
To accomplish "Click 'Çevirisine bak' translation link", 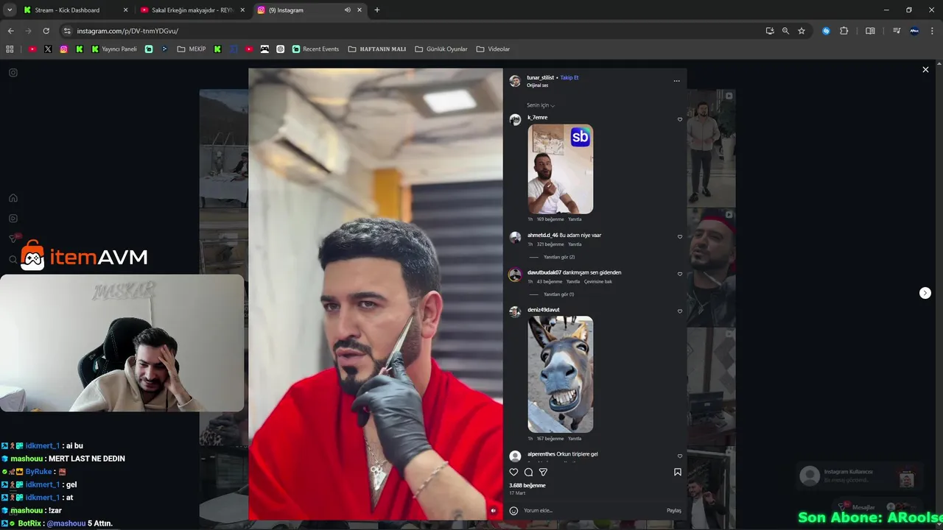I will (598, 281).
